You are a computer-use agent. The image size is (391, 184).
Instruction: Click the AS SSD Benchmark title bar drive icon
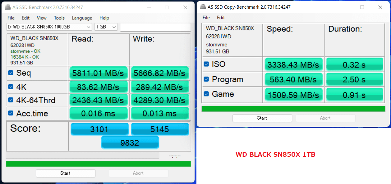7,7
